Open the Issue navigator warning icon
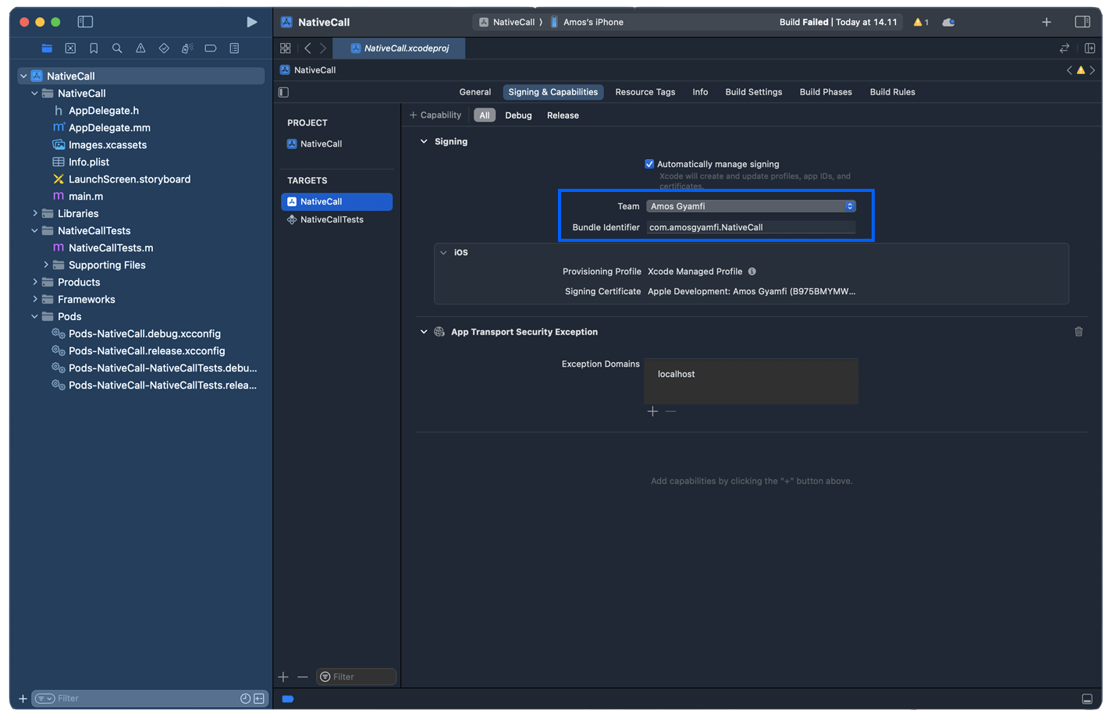 (140, 48)
